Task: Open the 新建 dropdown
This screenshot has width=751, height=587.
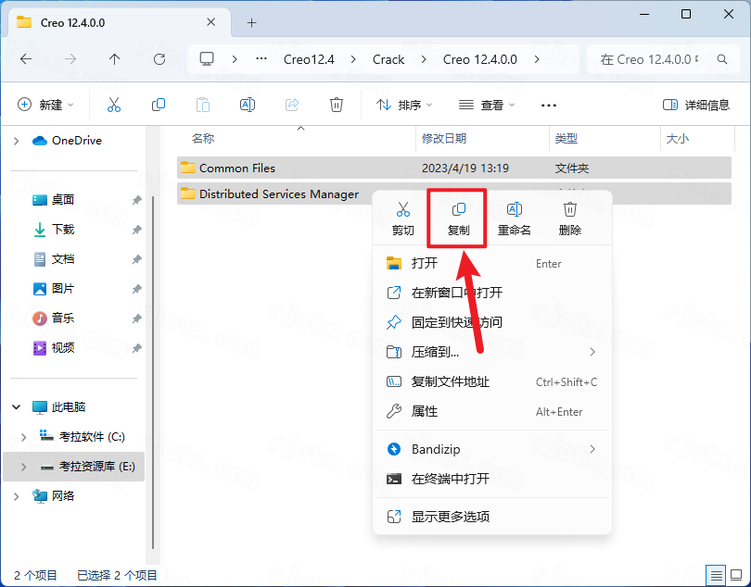Action: click(45, 105)
